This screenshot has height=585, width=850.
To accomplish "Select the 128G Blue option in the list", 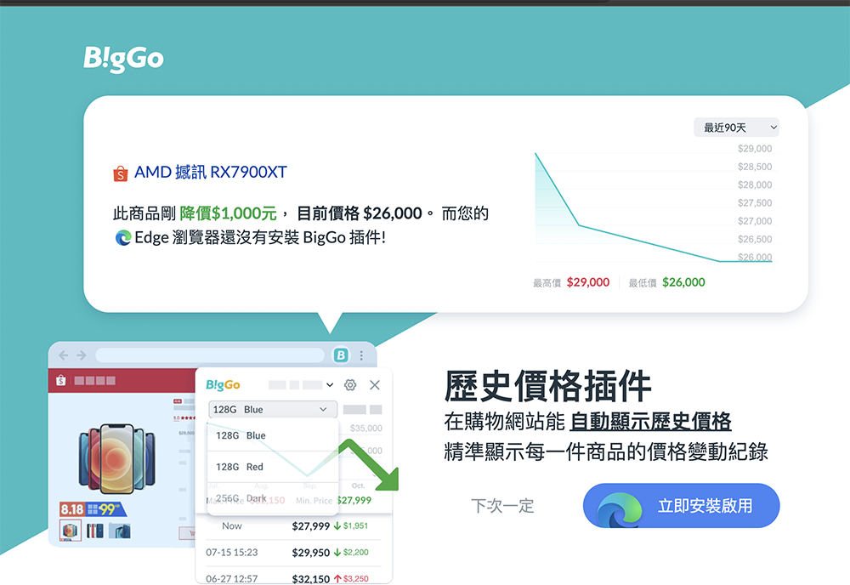I will click(273, 435).
